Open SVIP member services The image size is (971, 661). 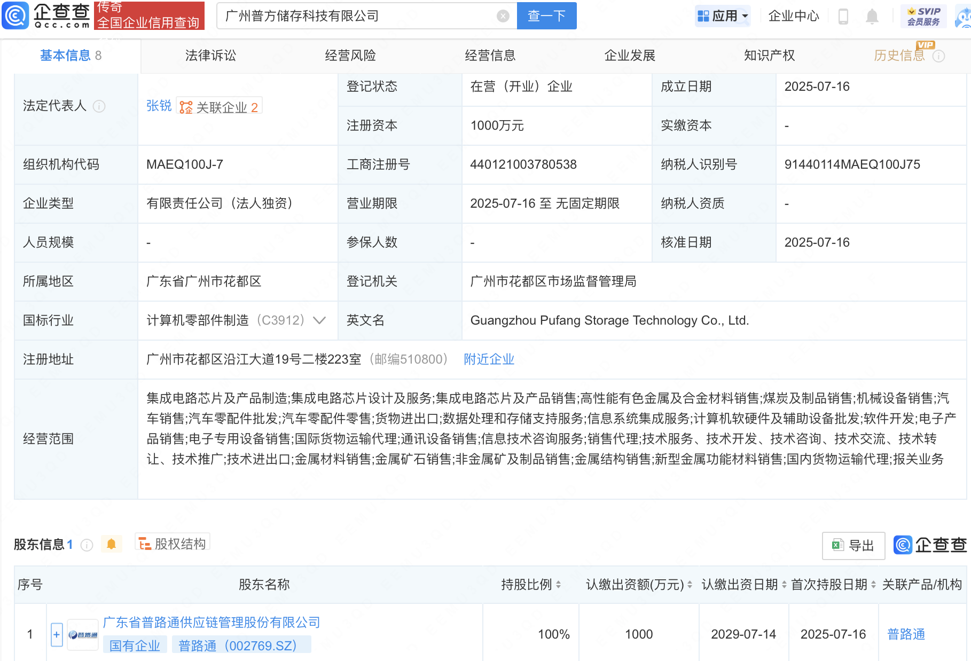pyautogui.click(x=923, y=16)
